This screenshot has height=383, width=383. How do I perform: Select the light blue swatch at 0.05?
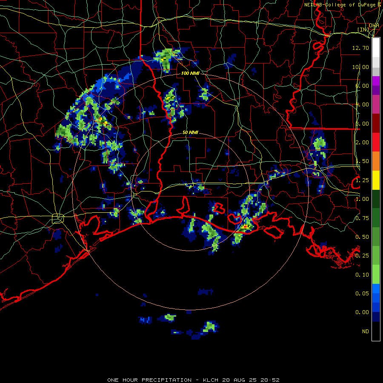pos(376,289)
